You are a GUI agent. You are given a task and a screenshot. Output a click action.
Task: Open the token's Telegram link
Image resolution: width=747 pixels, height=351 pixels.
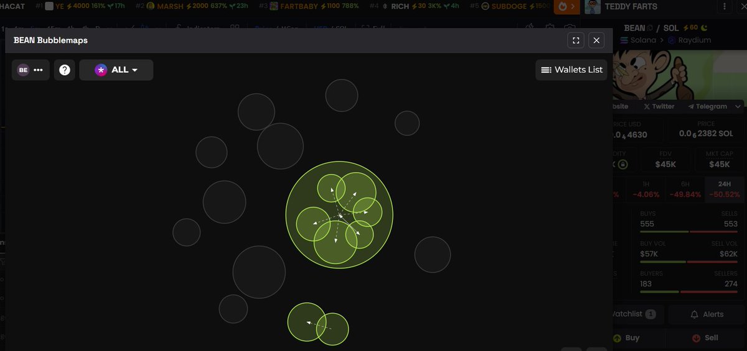click(707, 106)
